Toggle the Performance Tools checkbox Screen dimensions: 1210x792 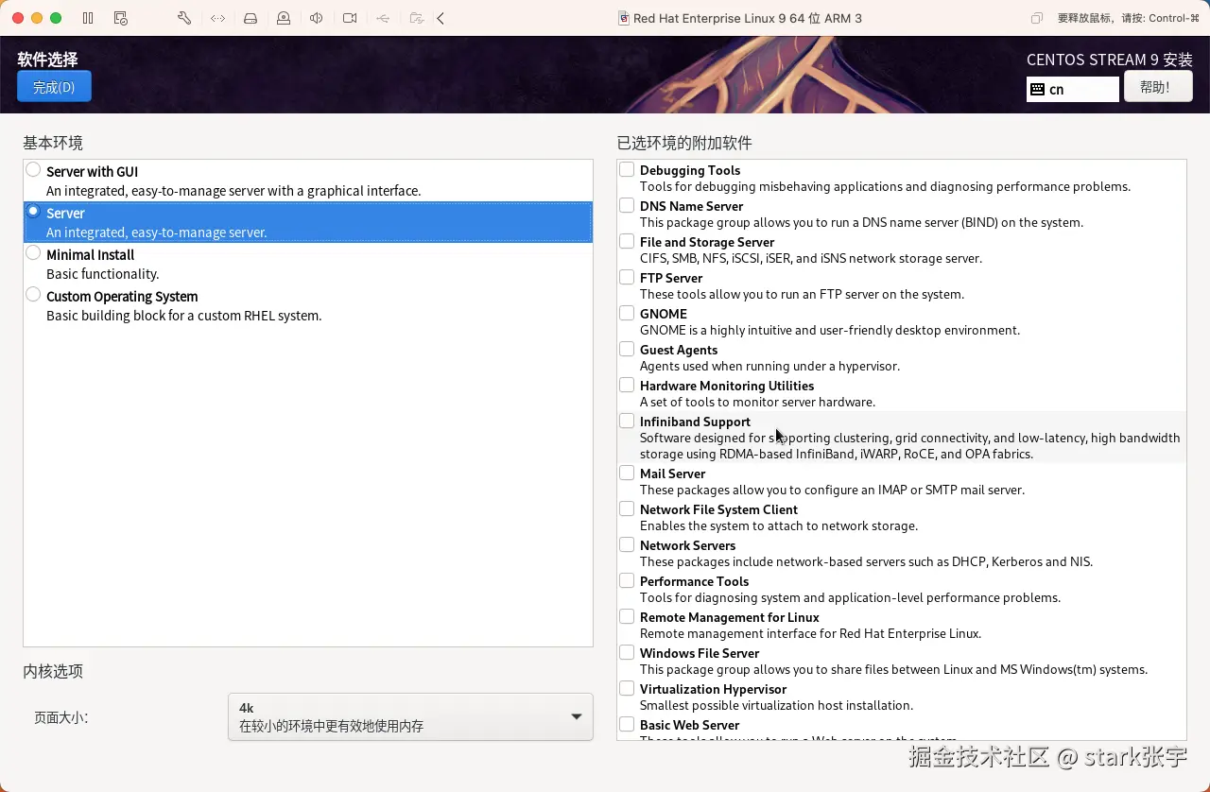[627, 580]
